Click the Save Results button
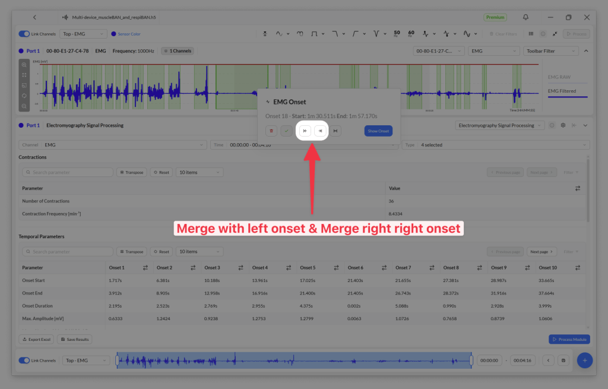 74,339
